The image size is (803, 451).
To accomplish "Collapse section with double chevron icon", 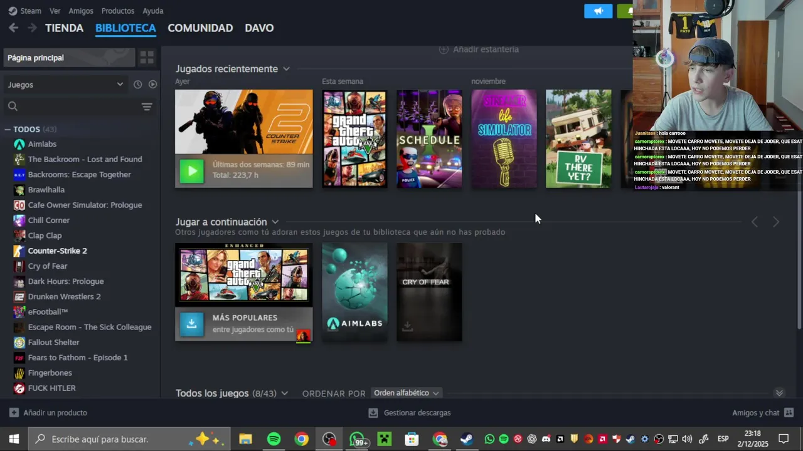I will (779, 393).
